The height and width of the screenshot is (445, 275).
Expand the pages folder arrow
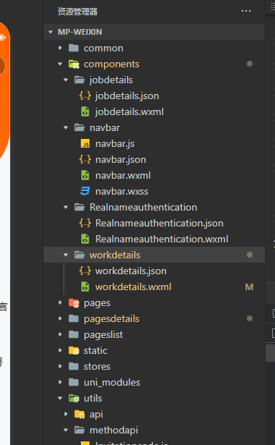[60, 302]
